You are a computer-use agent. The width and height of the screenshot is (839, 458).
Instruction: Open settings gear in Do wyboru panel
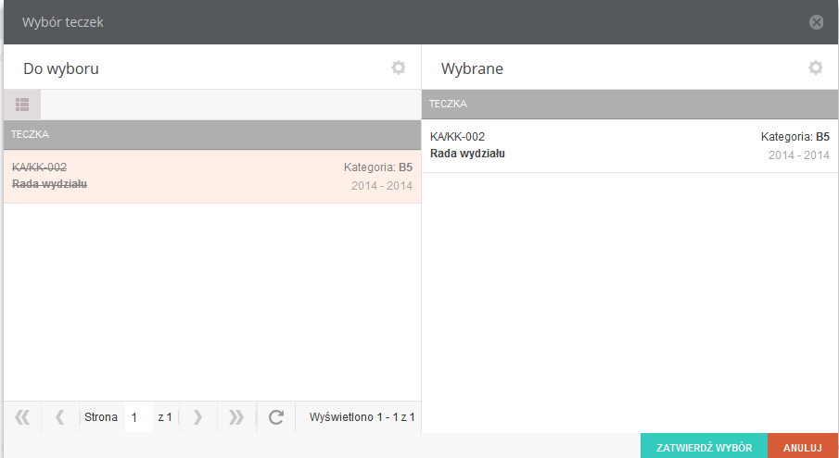tap(398, 68)
